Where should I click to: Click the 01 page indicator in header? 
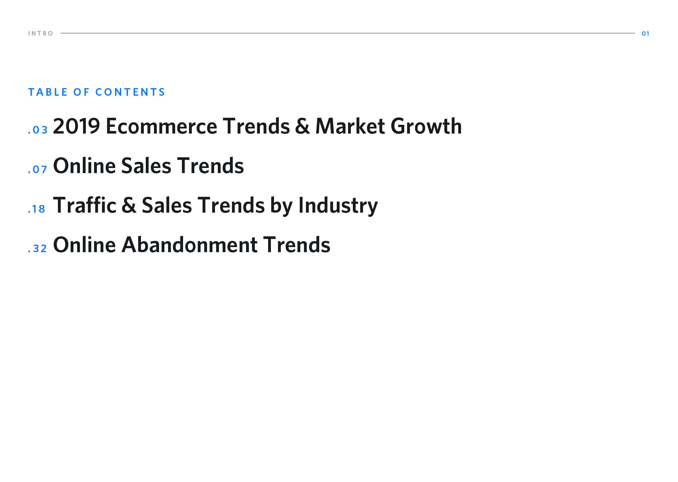point(645,34)
